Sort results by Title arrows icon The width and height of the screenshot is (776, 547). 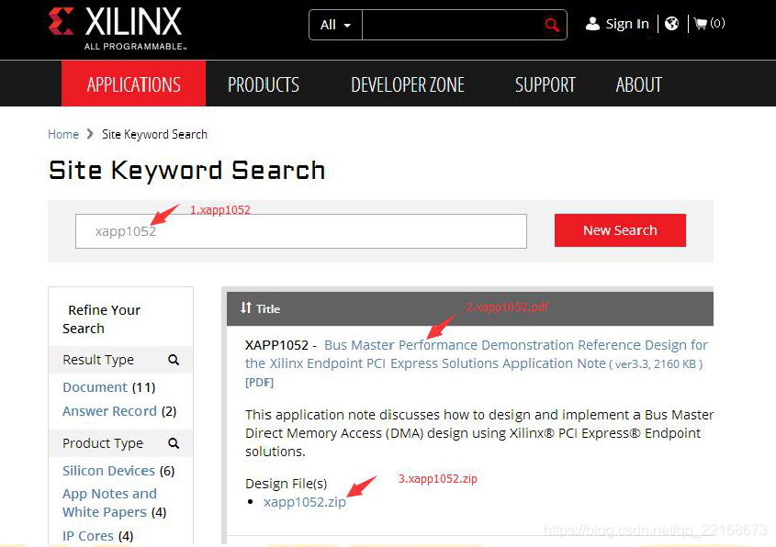coord(246,307)
